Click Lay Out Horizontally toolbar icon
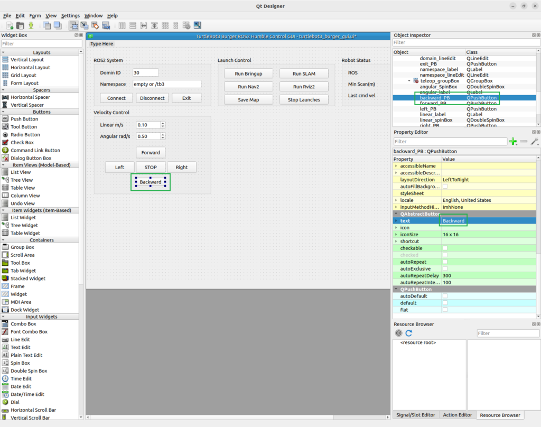This screenshot has width=541, height=427. click(x=122, y=25)
